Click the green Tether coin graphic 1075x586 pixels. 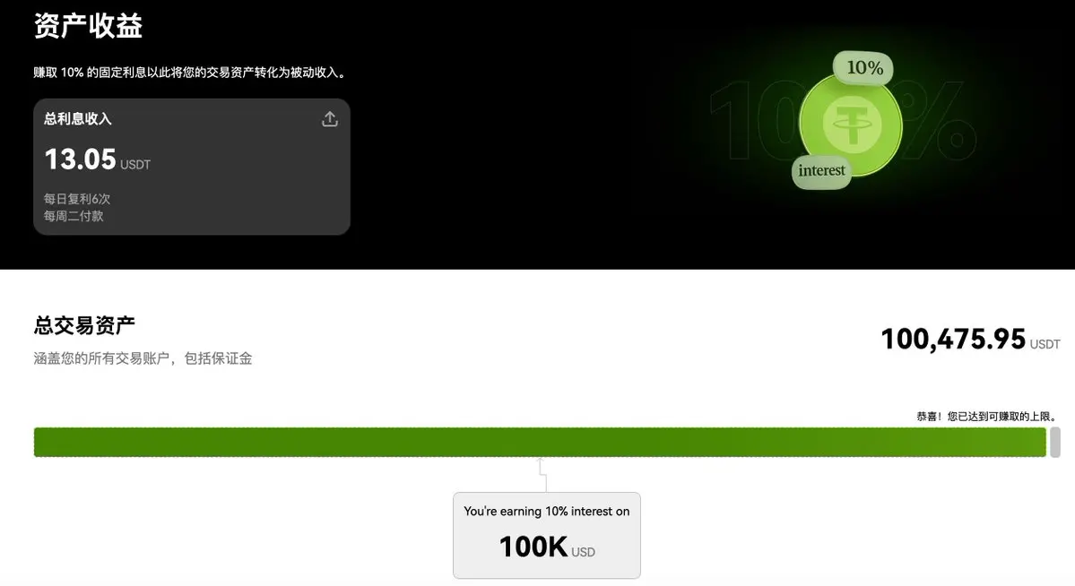point(851,124)
